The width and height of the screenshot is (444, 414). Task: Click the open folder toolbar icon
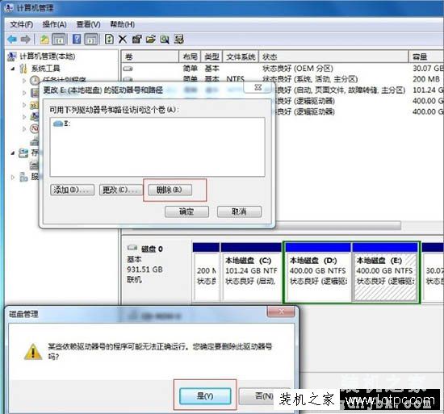(151, 40)
